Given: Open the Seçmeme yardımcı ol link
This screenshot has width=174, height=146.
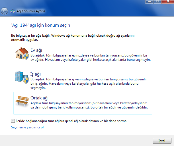Looking at the screenshot, I should pyautogui.click(x=27, y=127).
